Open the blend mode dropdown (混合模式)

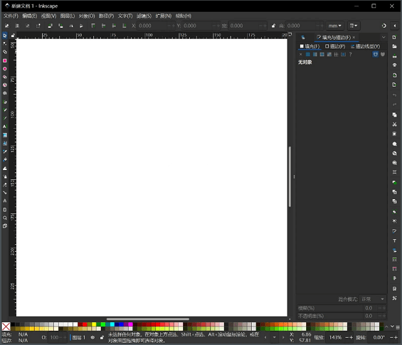click(374, 299)
